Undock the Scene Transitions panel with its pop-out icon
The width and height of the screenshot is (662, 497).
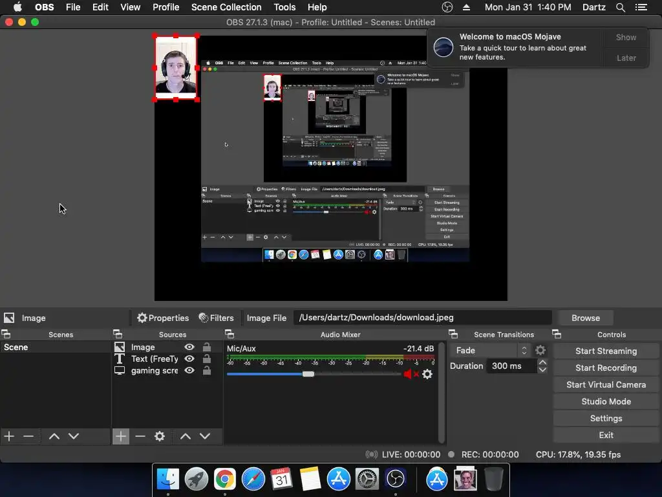click(x=453, y=335)
